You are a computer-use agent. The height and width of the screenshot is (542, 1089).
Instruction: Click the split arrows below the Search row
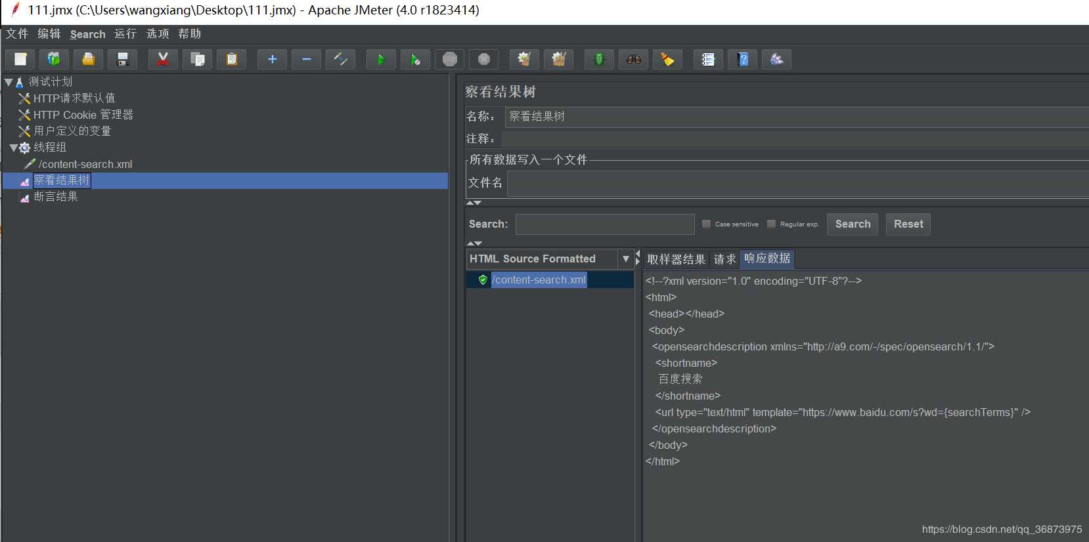tap(474, 243)
